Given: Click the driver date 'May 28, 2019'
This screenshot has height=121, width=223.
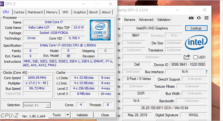Looking at the screenshot, I should tap(137, 115).
